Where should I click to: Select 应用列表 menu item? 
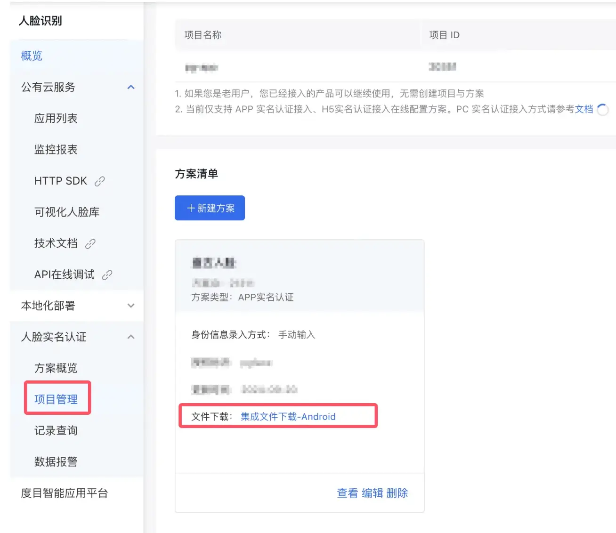point(56,119)
